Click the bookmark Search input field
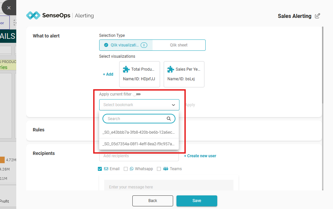The width and height of the screenshot is (333, 209). point(139,119)
